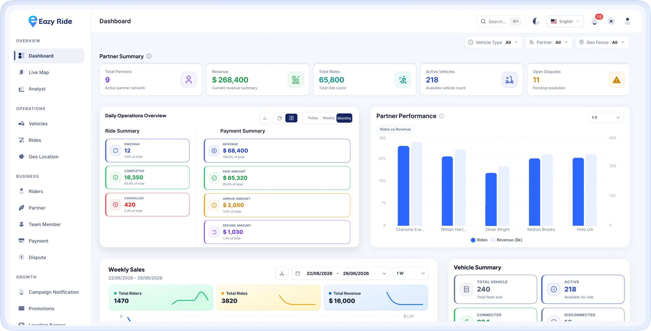The width and height of the screenshot is (651, 331).
Task: Click Active Vehicles scooter icon
Action: 510,80
